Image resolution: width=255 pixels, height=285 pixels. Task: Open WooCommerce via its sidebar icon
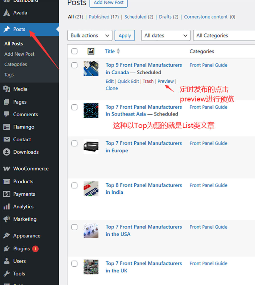click(x=6, y=169)
